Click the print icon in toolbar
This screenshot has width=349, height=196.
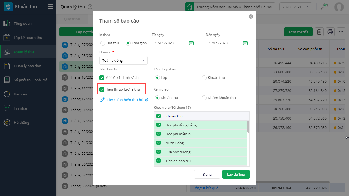coord(330,32)
